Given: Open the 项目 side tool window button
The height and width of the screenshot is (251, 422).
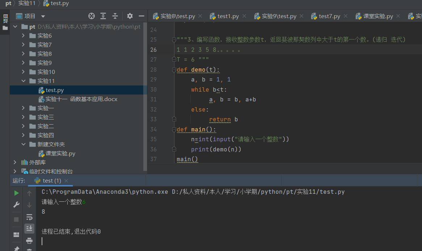Looking at the screenshot, I should click(x=5, y=22).
